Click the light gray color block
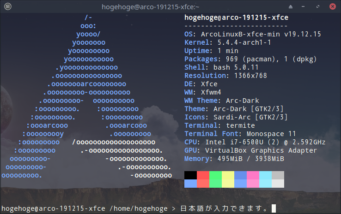Image resolution: width=341 pixels, height=214 pixels. tap(278, 175)
